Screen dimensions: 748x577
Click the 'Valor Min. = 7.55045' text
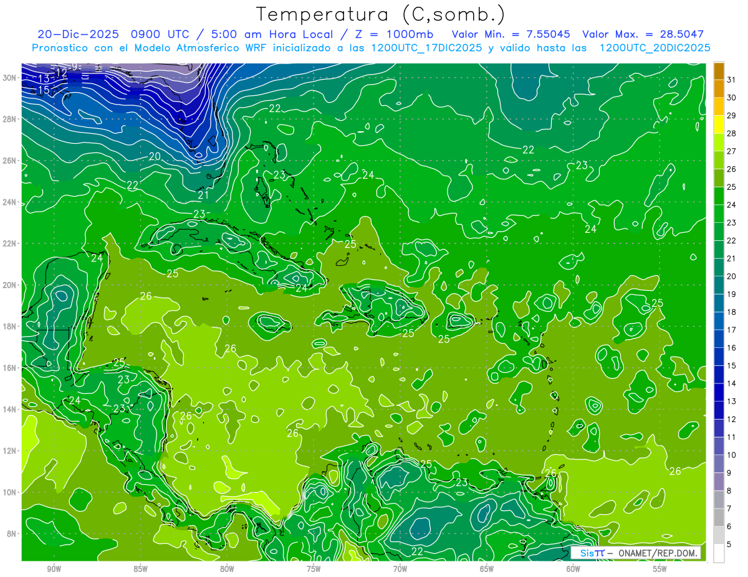click(x=510, y=34)
